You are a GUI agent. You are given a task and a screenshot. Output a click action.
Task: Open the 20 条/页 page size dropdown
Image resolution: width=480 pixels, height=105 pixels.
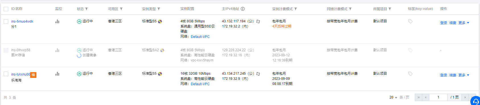pos(393,97)
